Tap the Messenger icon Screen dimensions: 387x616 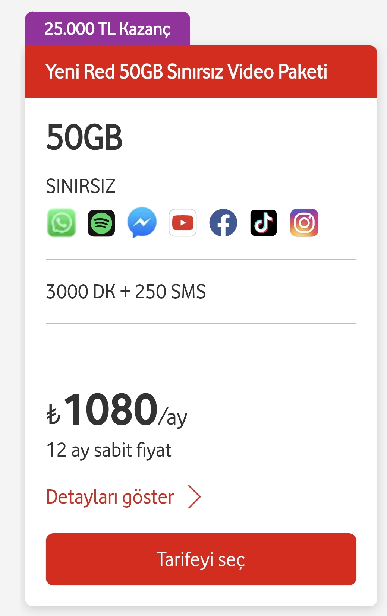[142, 223]
